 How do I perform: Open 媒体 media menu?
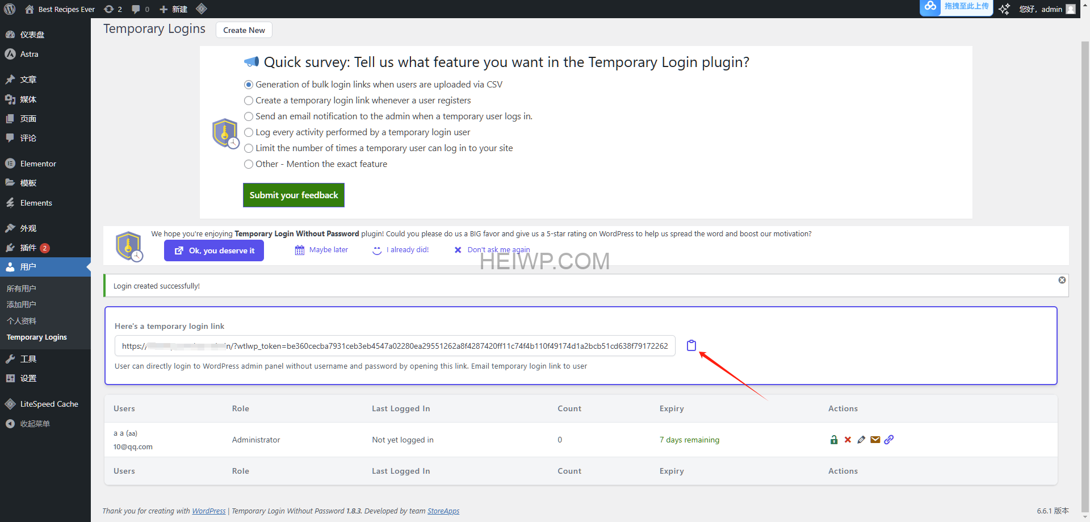pyautogui.click(x=45, y=99)
